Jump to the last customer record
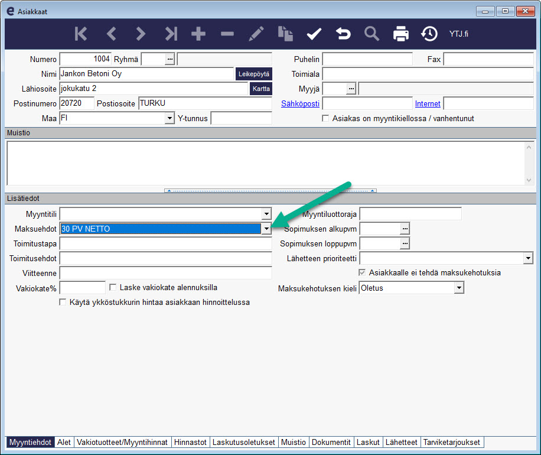Viewport: 541px width, 455px height. click(171, 34)
